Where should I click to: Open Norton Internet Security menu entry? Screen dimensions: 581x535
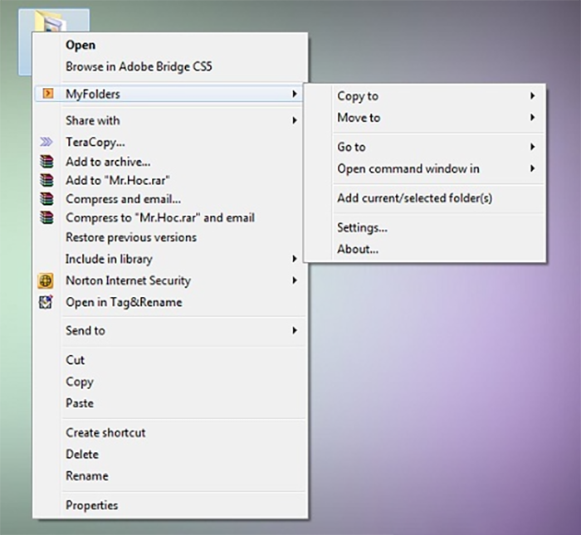pyautogui.click(x=170, y=280)
